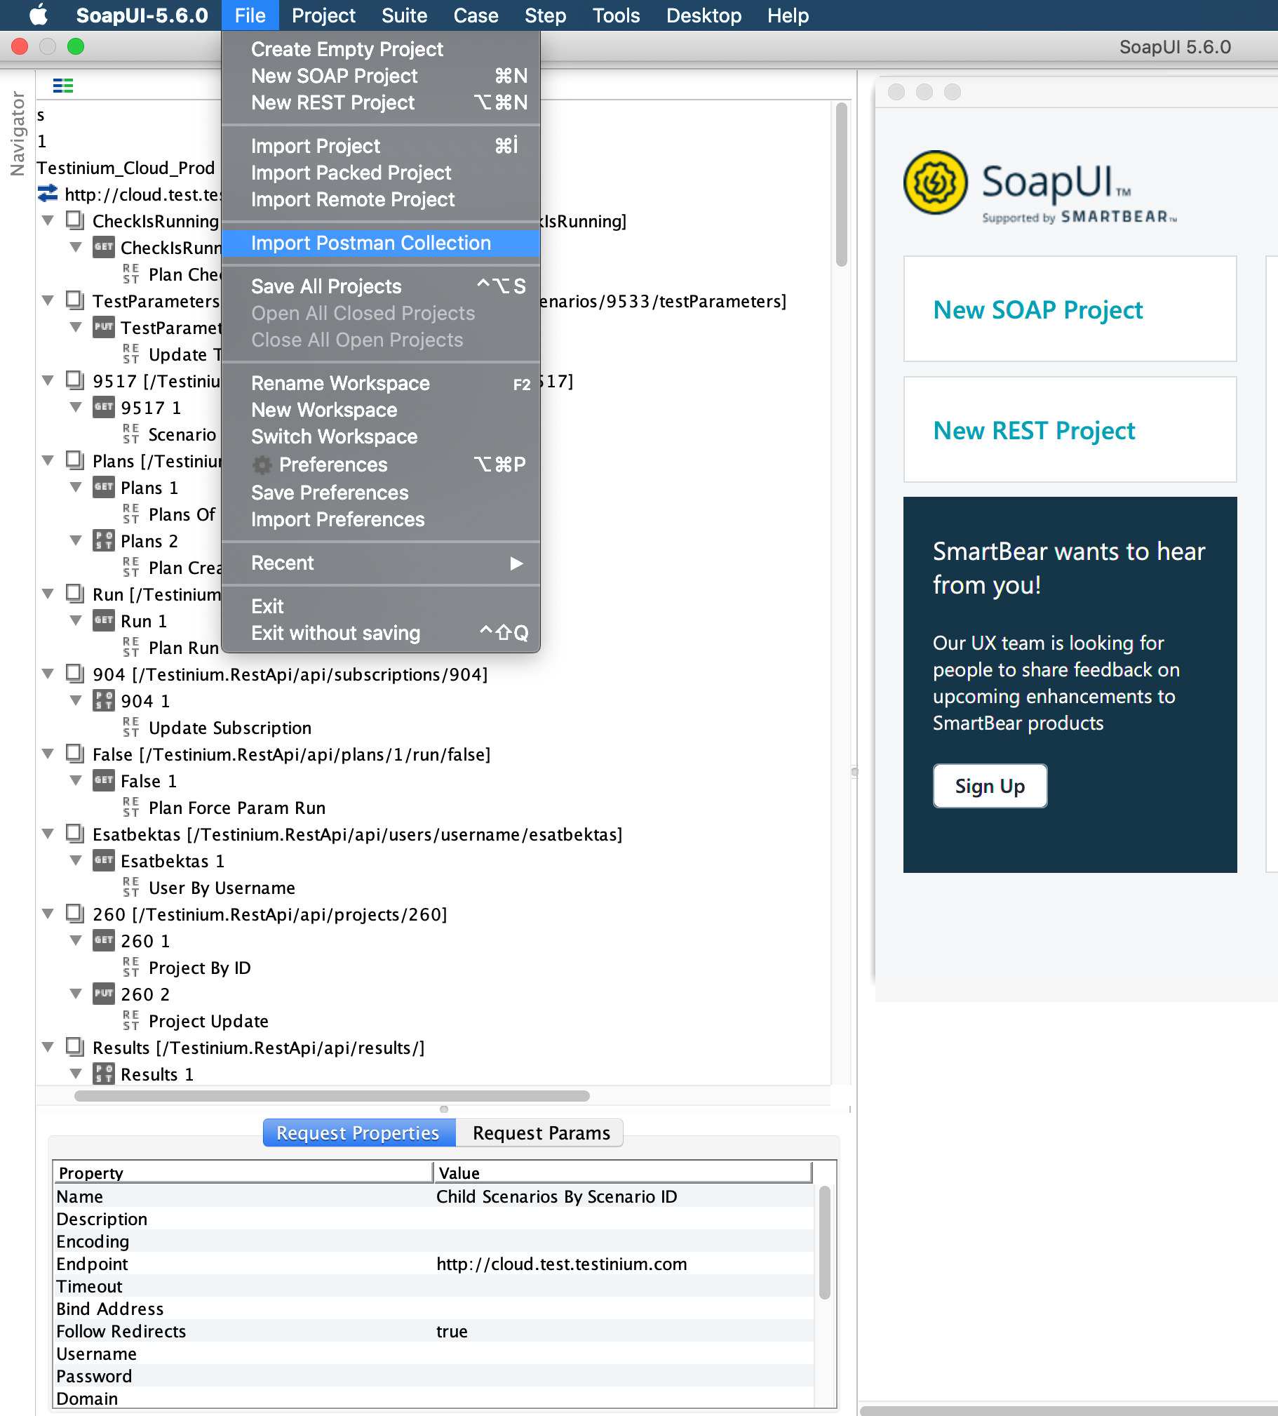Image resolution: width=1278 pixels, height=1416 pixels.
Task: Open the Desktop menu
Action: pos(704,15)
